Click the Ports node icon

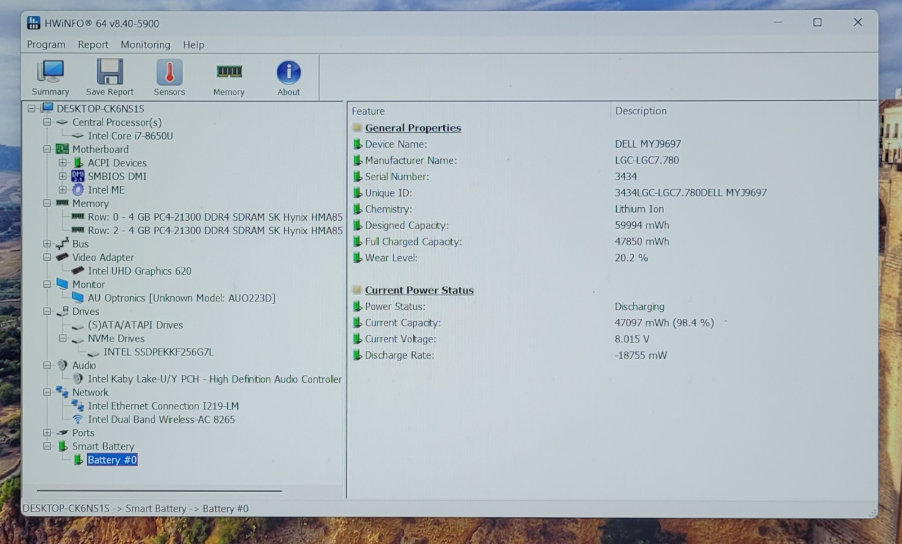62,432
